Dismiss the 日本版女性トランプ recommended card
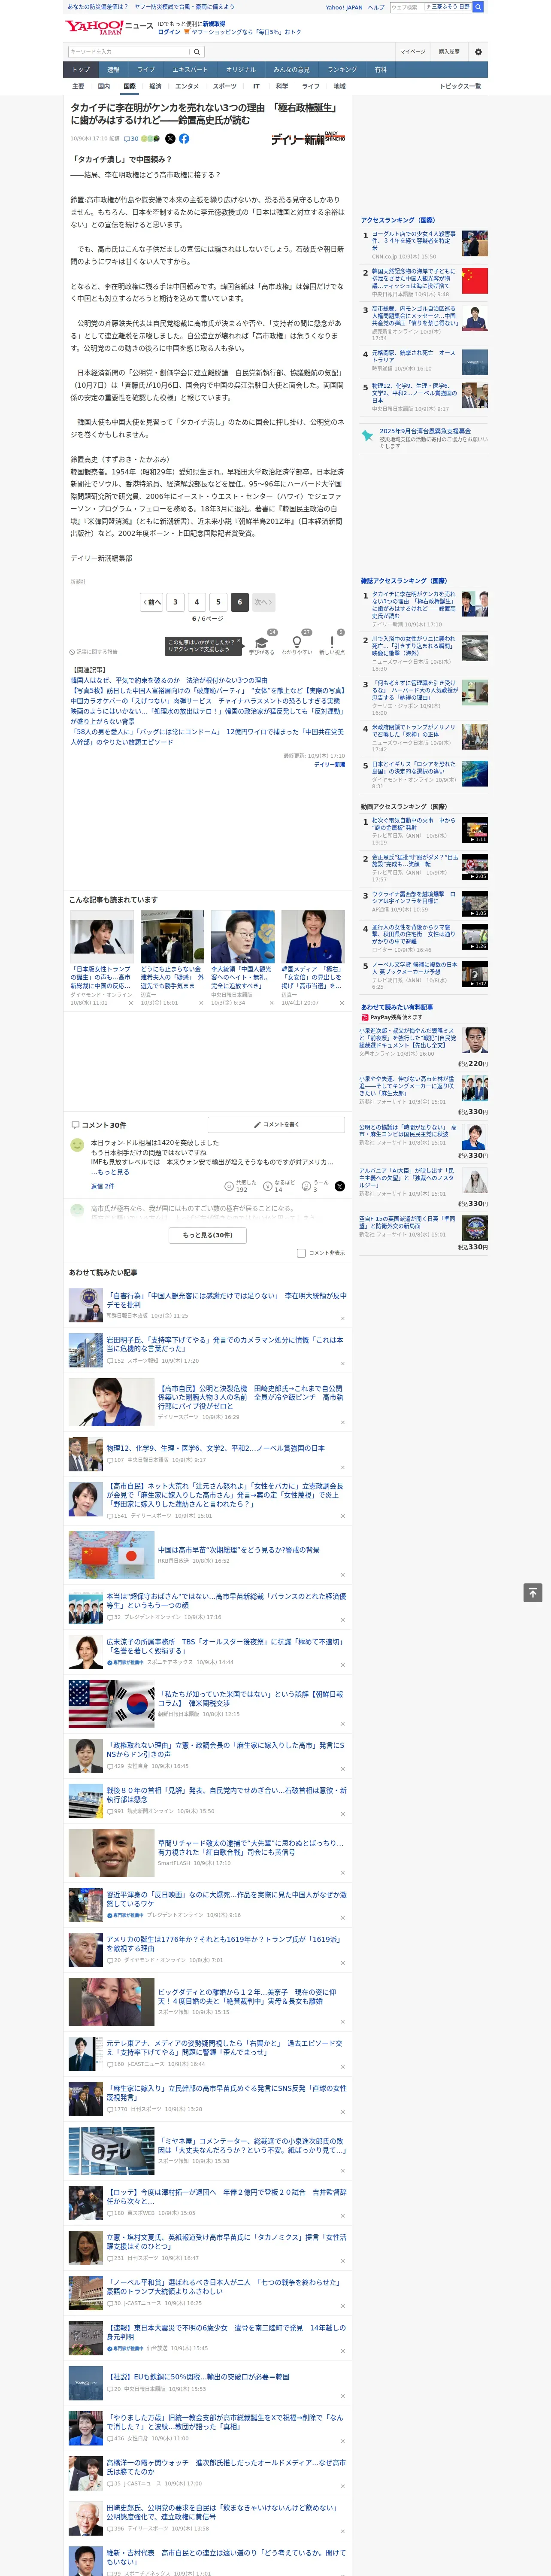The image size is (551, 2576). 130,1003
